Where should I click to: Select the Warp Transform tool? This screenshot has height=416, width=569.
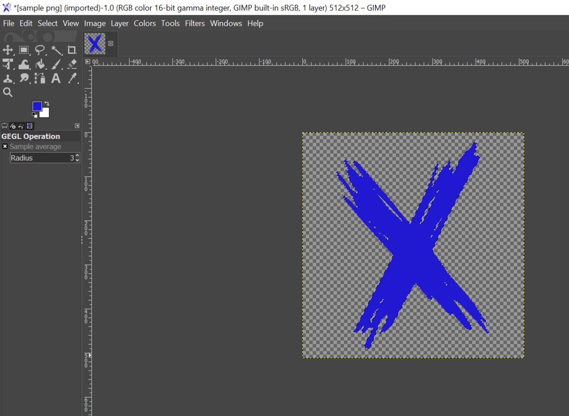click(24, 64)
